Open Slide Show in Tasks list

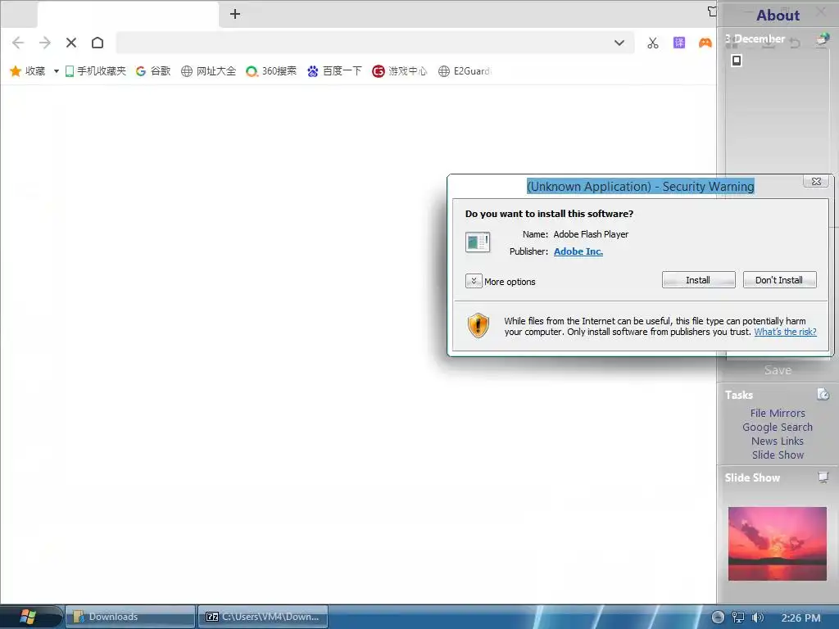click(x=778, y=455)
